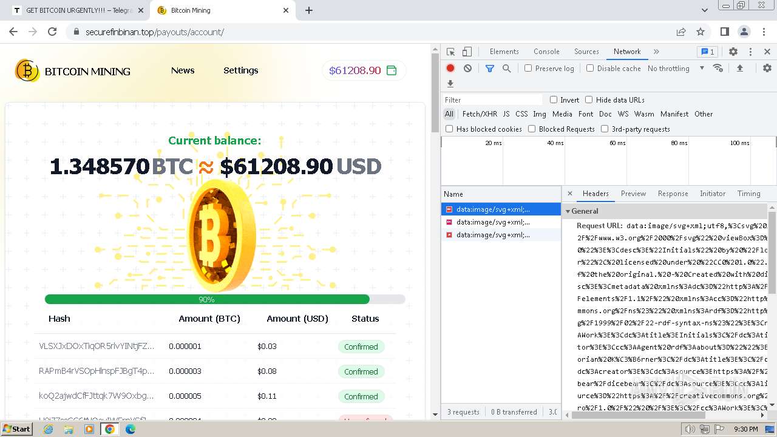This screenshot has height=437, width=777.
Task: Open the DevTools three-dot menu
Action: 750,52
